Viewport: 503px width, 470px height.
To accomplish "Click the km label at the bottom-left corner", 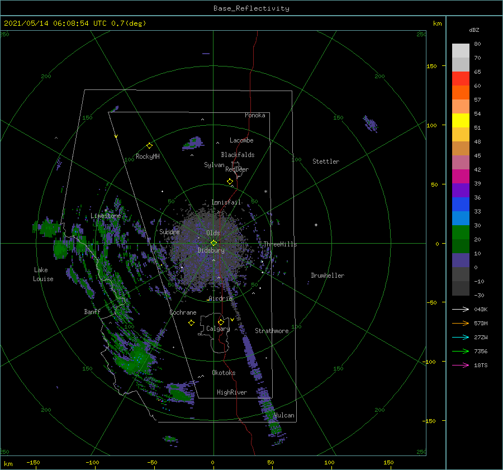I will click(x=8, y=464).
